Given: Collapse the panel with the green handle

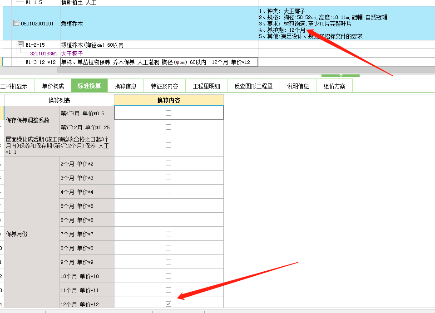Looking at the screenshot, I should (x=341, y=75).
